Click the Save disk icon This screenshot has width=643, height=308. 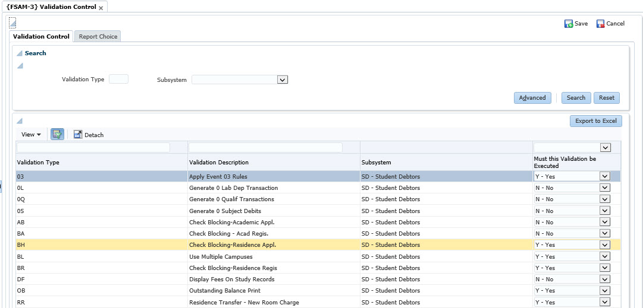click(569, 24)
